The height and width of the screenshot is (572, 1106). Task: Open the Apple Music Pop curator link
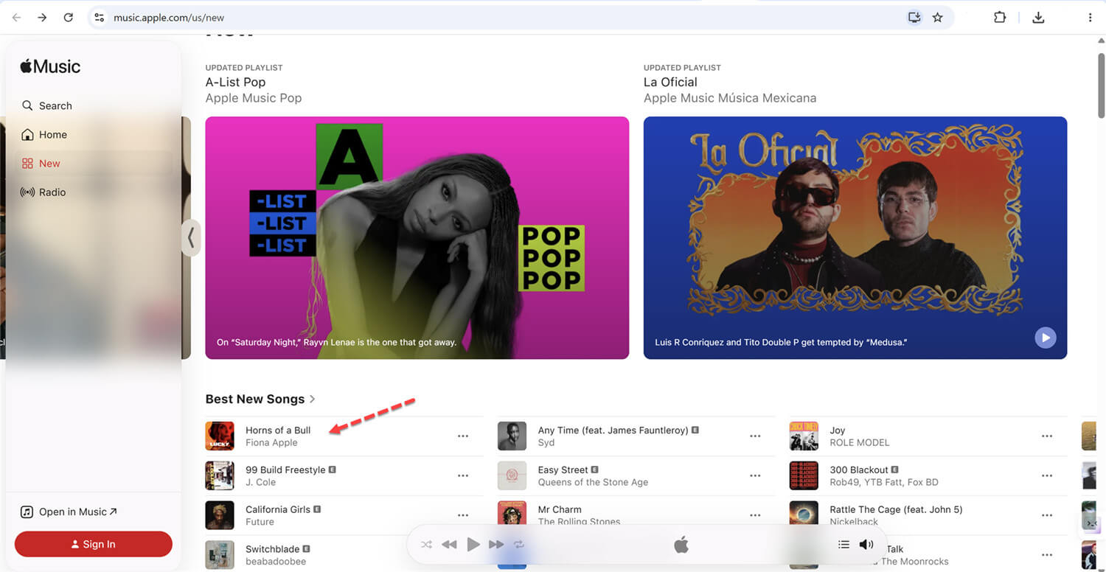[x=254, y=98]
